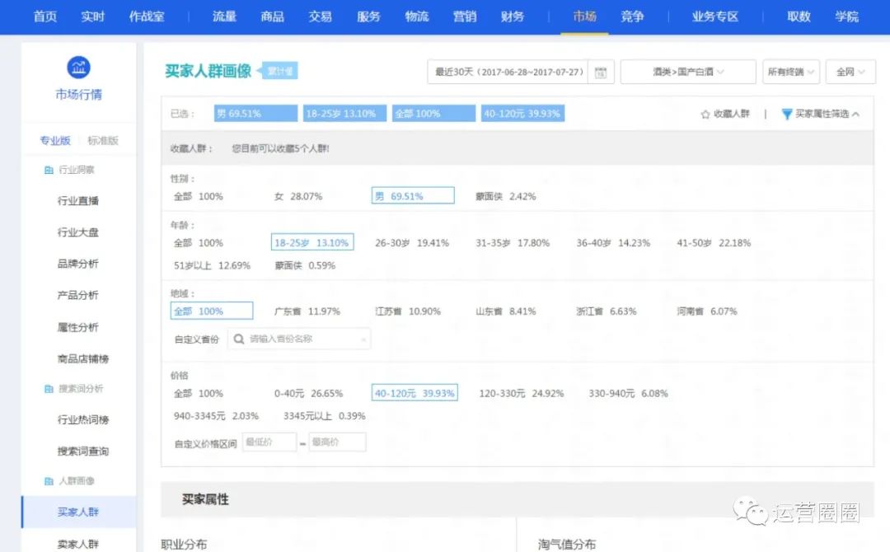Open the 取数 menu item
Image resolution: width=890 pixels, height=552 pixels.
tap(798, 16)
